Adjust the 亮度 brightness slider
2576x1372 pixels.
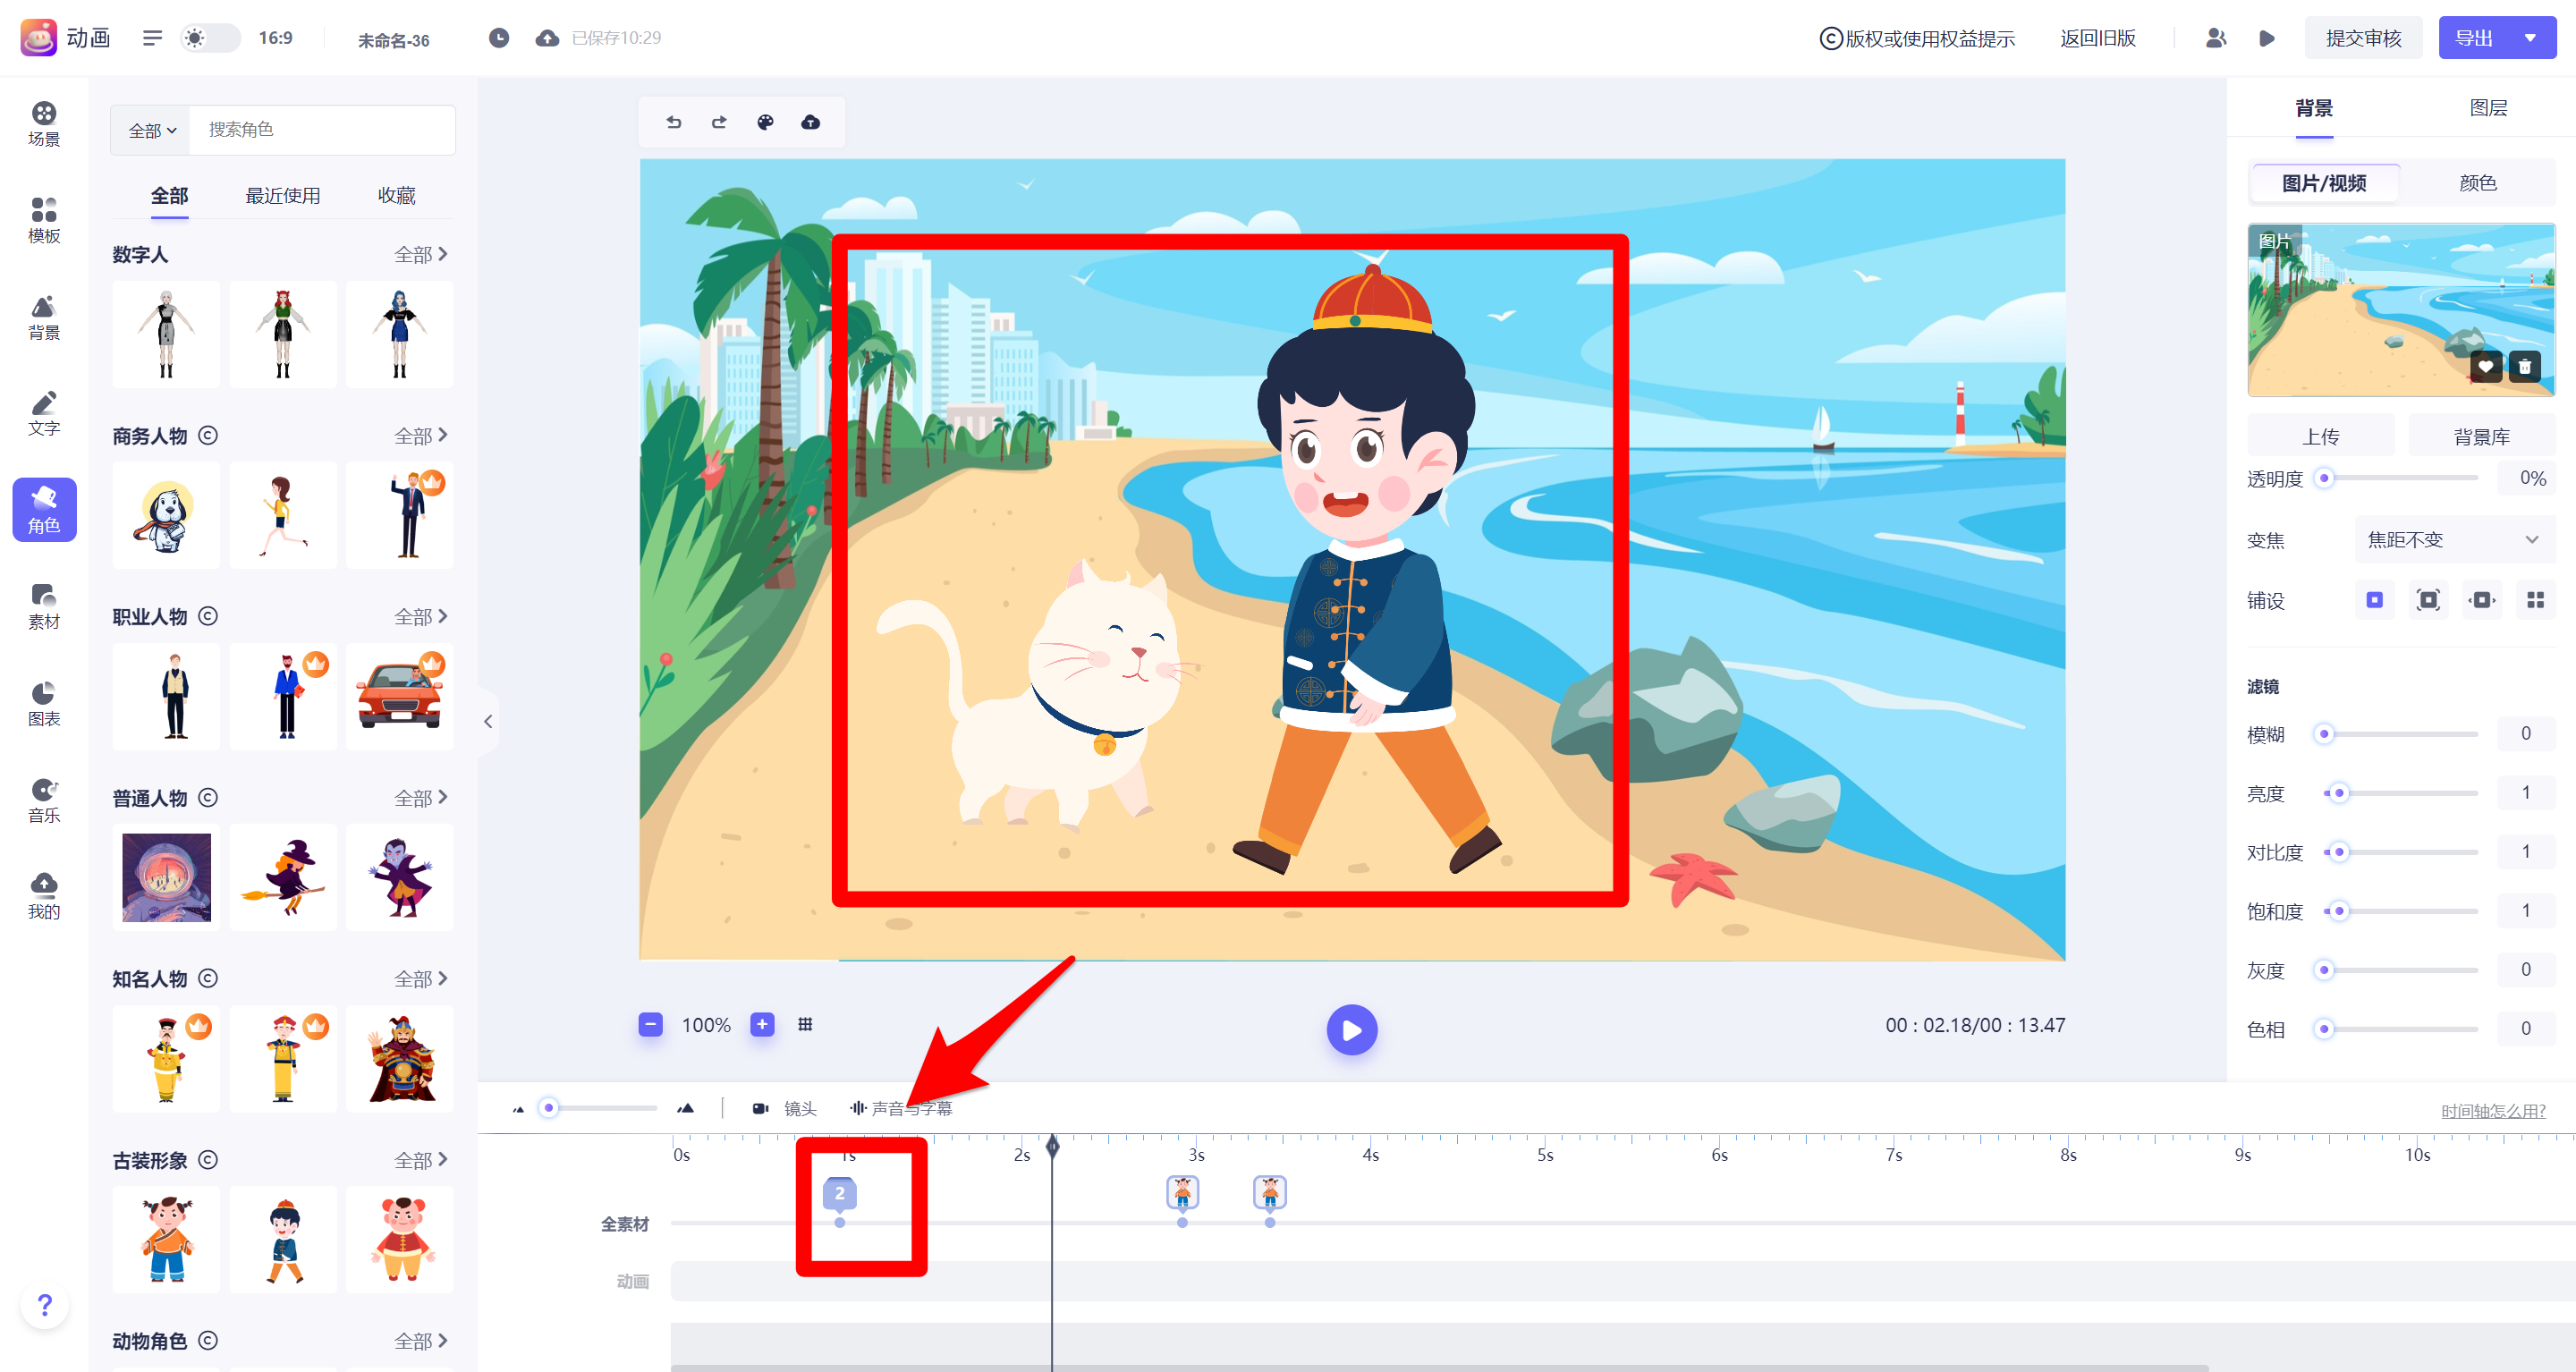coord(2400,793)
